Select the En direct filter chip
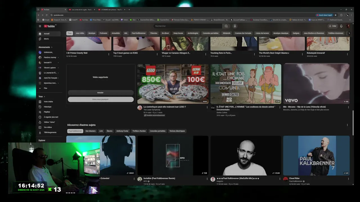Viewport: 360px width, 202px height. pos(165,33)
